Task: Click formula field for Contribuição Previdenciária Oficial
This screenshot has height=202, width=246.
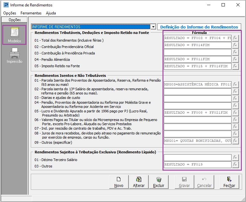Action: click(x=197, y=45)
